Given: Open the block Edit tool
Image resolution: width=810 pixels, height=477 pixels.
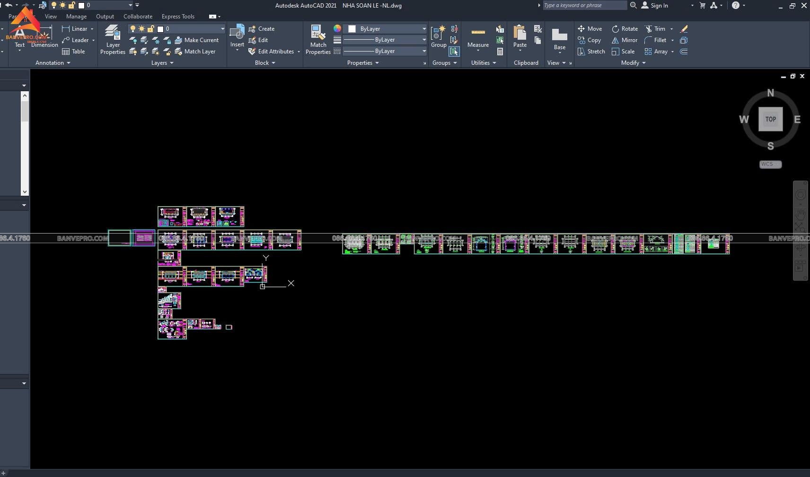Looking at the screenshot, I should pyautogui.click(x=258, y=40).
